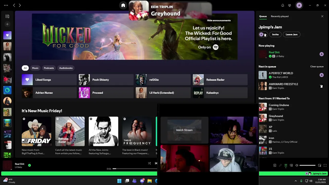
Task: Open the weather widget showing 41°F
Action: coord(9,181)
